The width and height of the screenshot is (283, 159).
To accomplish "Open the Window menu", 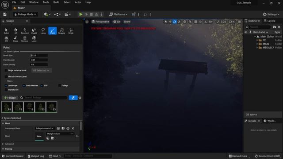I will [34, 2].
